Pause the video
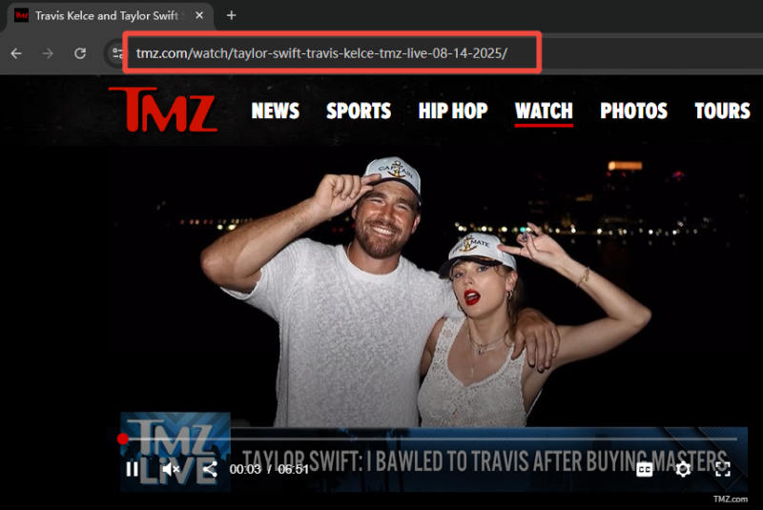 point(132,470)
